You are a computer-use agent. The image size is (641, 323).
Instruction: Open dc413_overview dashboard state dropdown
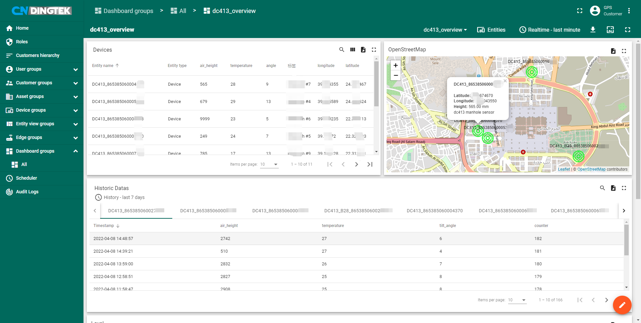[x=445, y=30]
